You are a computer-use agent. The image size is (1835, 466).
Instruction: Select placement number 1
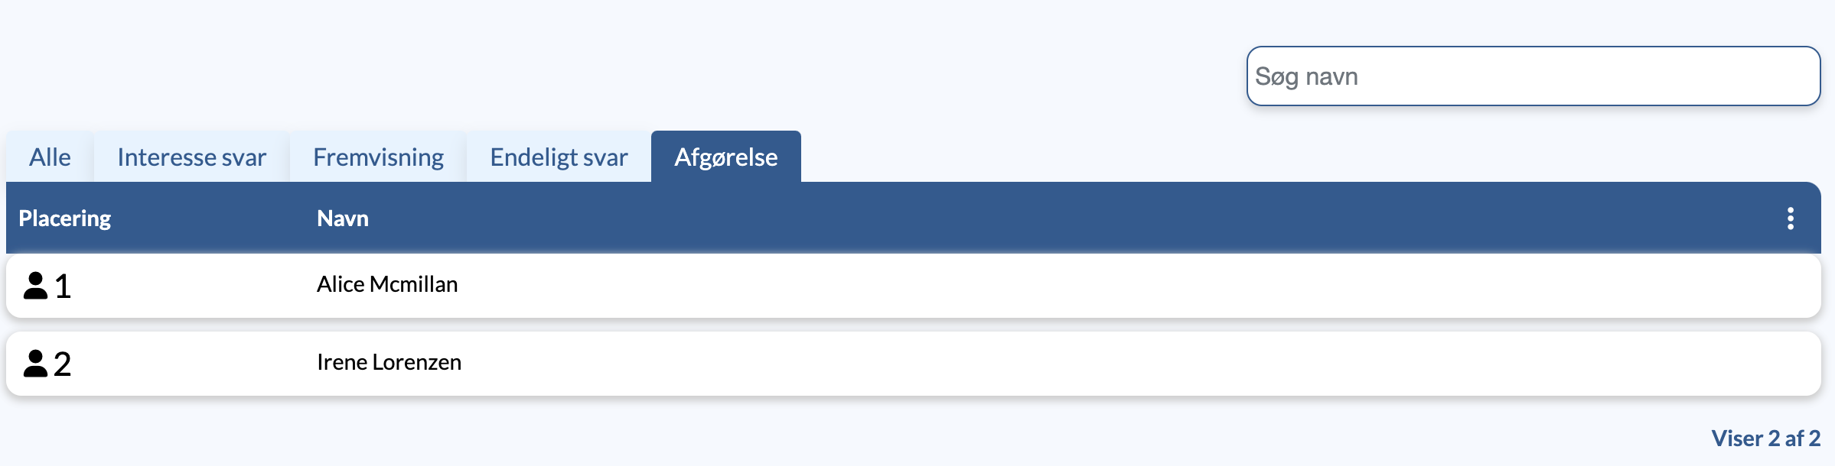coord(63,286)
